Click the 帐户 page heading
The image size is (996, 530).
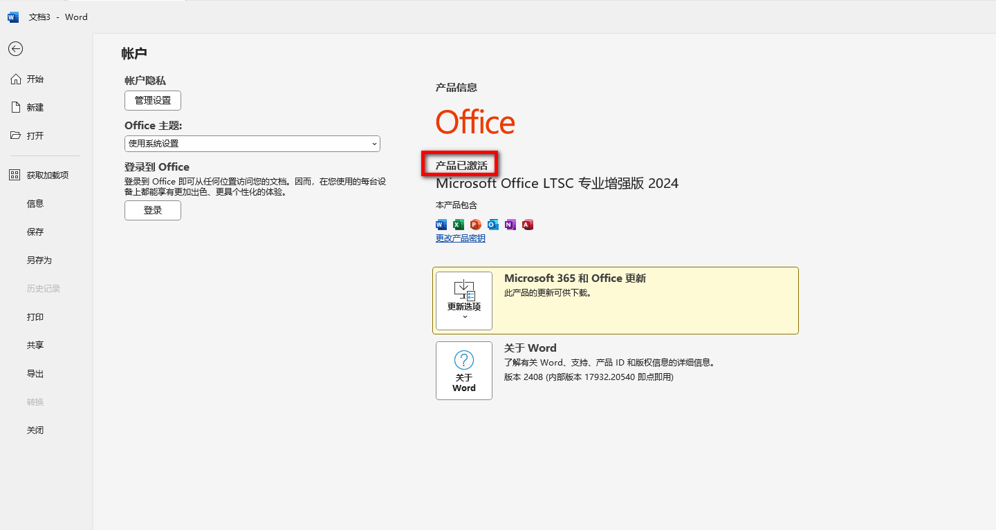tap(134, 54)
